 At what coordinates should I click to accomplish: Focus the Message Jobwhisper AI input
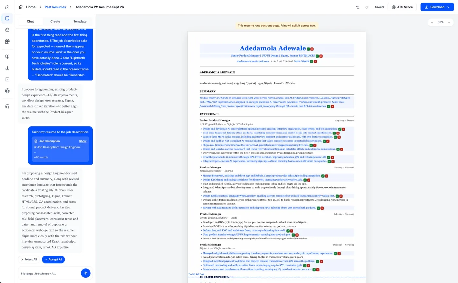pyautogui.click(x=49, y=273)
